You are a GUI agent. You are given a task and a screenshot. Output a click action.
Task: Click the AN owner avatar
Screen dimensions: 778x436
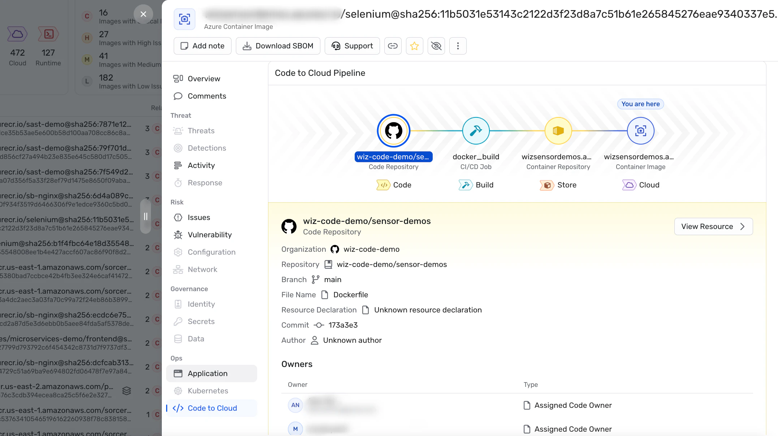coord(295,405)
